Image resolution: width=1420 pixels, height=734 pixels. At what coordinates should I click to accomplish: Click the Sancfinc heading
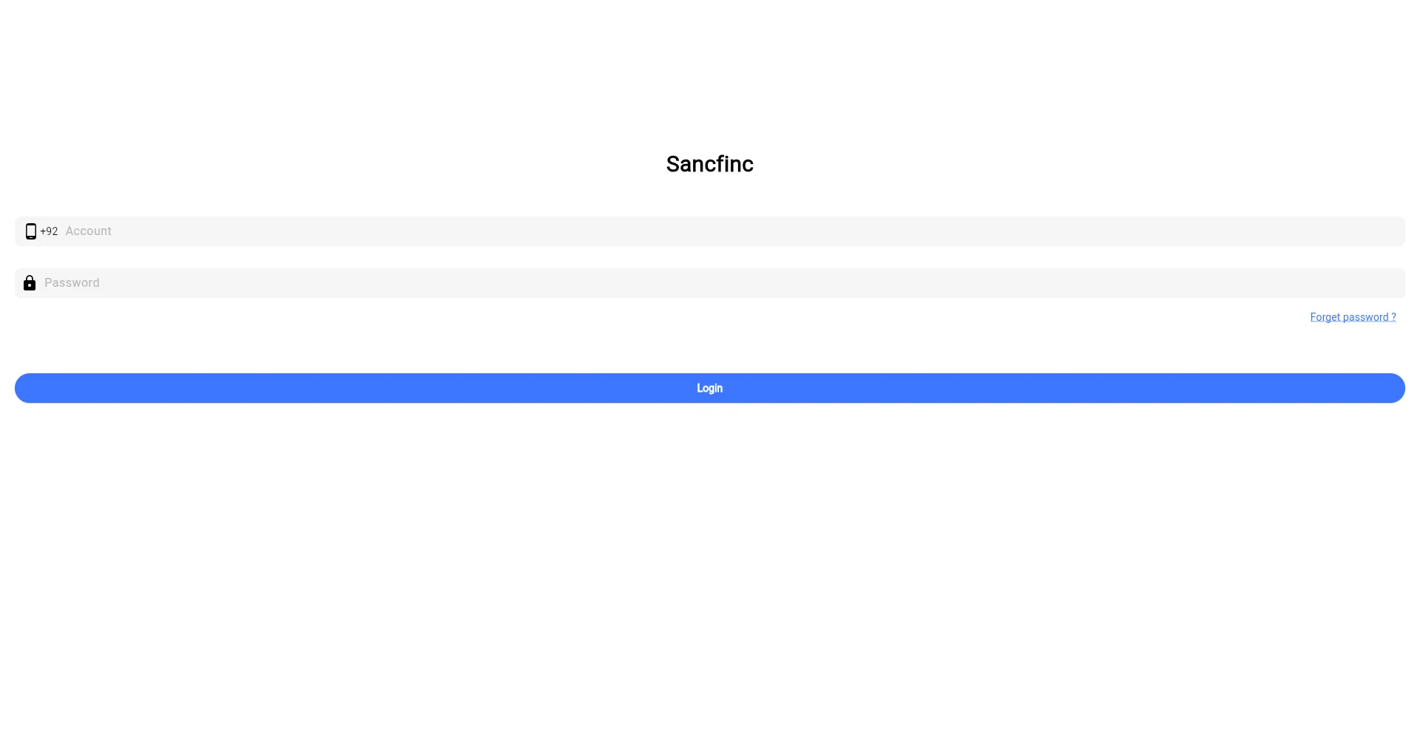pyautogui.click(x=709, y=164)
